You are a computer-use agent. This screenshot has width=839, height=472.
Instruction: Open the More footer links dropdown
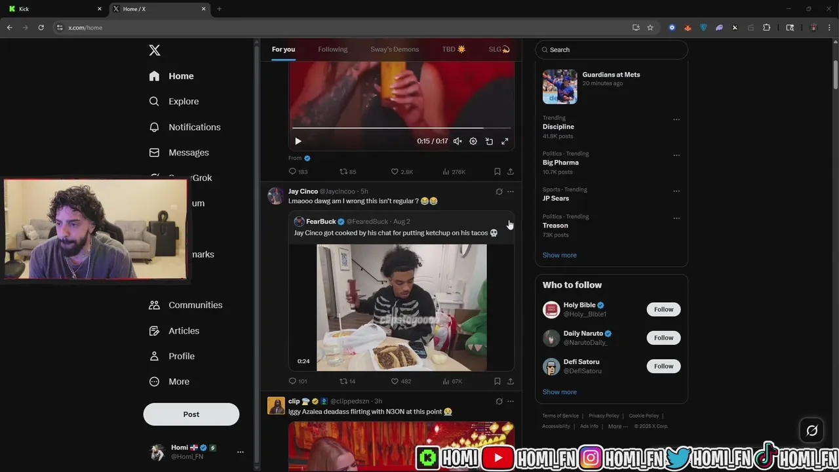click(618, 426)
